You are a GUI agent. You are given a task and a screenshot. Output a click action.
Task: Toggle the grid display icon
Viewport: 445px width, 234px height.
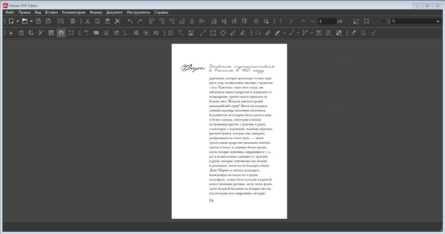point(256,21)
